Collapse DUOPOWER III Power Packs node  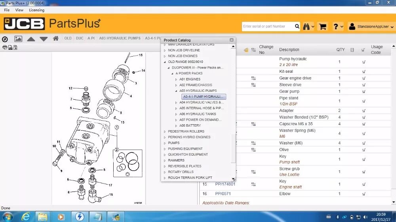click(x=168, y=68)
